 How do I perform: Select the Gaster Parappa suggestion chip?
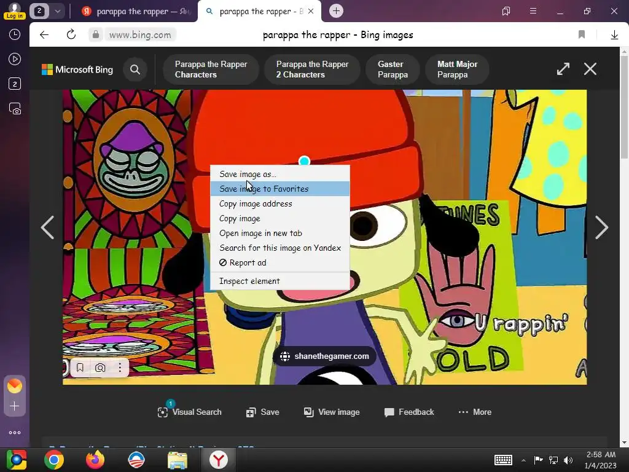coord(393,69)
